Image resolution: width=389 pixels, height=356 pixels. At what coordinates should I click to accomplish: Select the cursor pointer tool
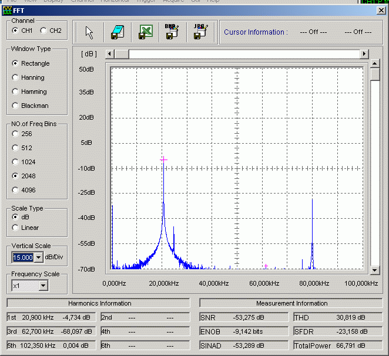point(90,32)
